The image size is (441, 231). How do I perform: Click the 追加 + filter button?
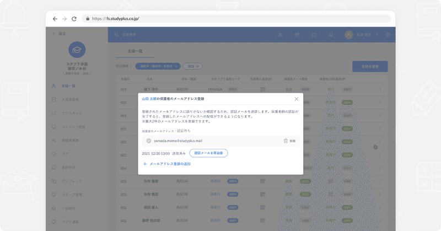point(193,66)
